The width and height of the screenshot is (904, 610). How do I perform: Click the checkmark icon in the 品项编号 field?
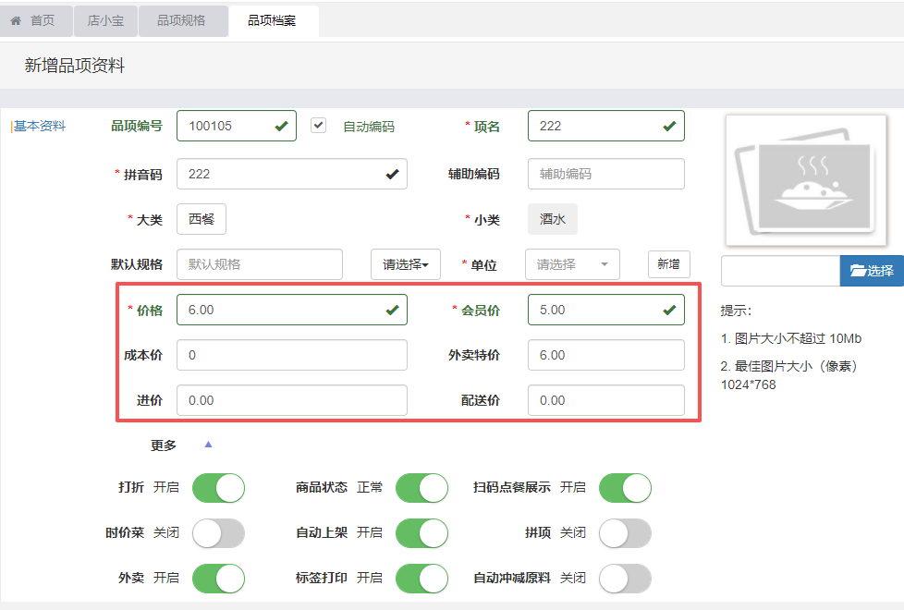point(281,127)
